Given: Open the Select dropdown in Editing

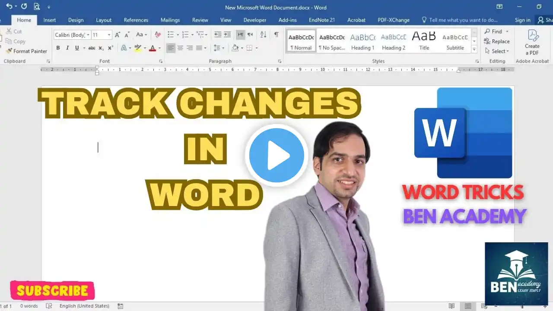Looking at the screenshot, I should click(497, 51).
